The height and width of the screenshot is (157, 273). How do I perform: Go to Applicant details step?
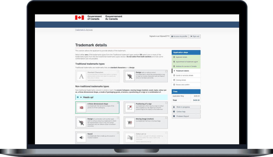[x=186, y=57]
